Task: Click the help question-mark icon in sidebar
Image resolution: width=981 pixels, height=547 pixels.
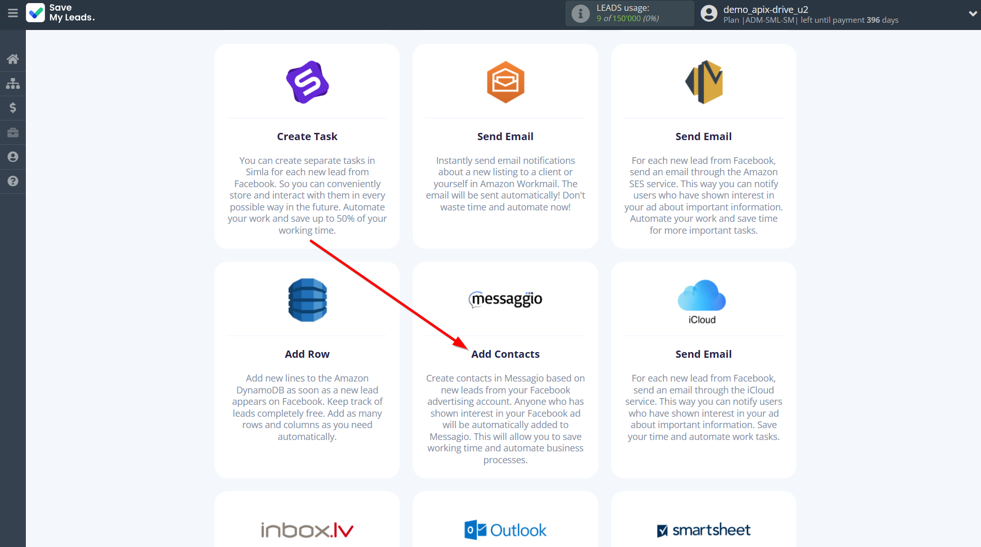Action: [x=12, y=181]
